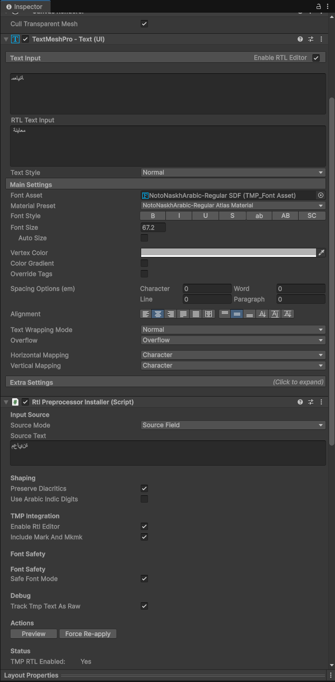Click the Text Input section header
The width and height of the screenshot is (335, 682).
(165, 58)
